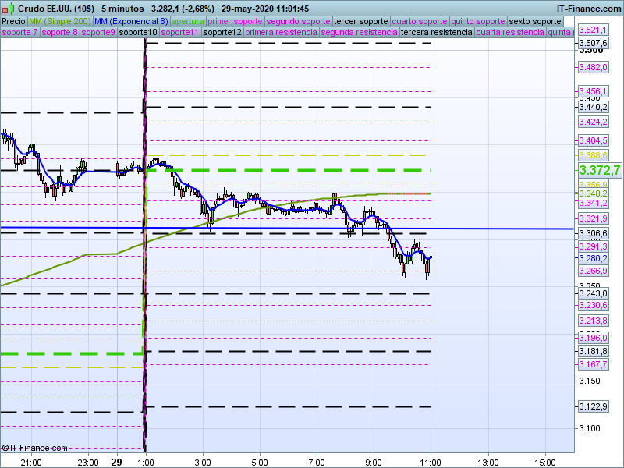The image size is (624, 468).
Task: Click the 3.291,3 price label
Action: tap(593, 246)
